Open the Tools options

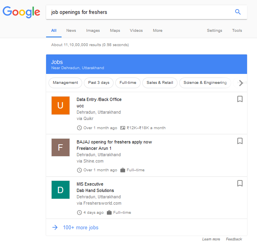coord(237,31)
